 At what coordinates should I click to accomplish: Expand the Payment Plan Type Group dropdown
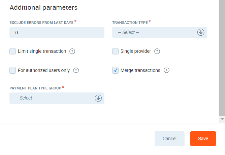(53, 98)
